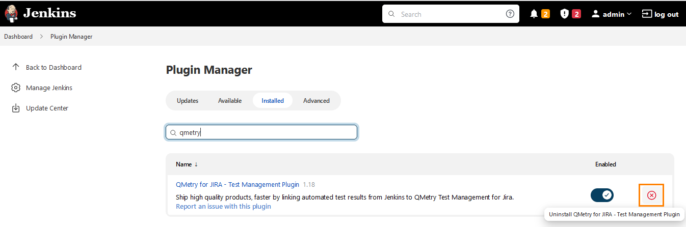Click the Update Center download icon
Image resolution: width=686 pixels, height=227 pixels.
[x=16, y=108]
